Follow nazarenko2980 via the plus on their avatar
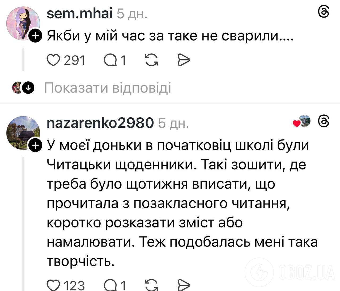This screenshot has width=340, height=291. [x=36, y=145]
